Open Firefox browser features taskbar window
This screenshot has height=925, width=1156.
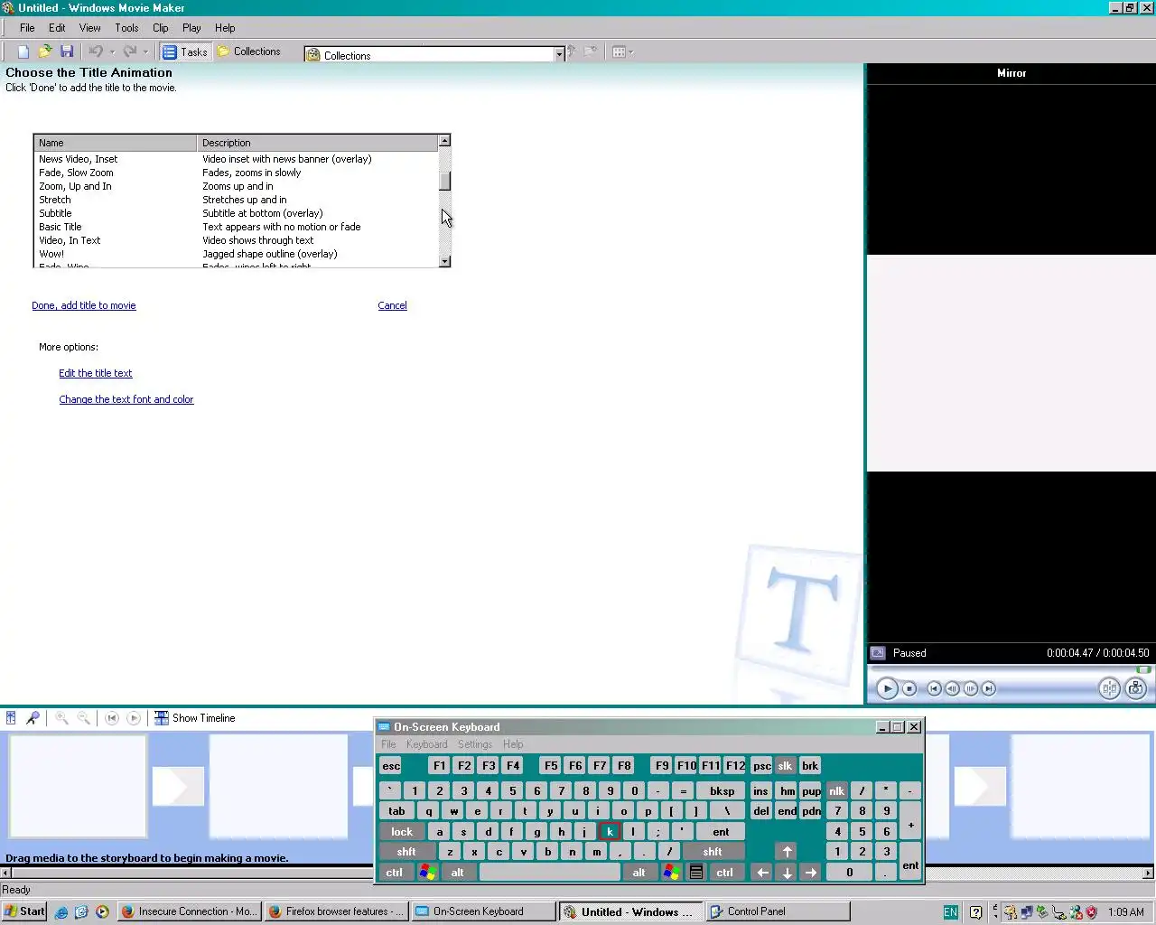coord(337,911)
